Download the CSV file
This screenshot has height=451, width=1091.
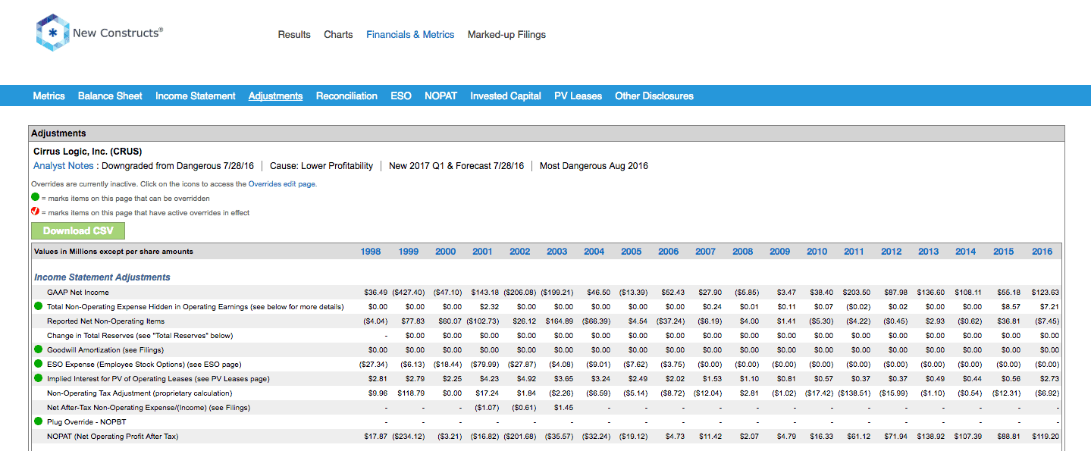pos(78,230)
